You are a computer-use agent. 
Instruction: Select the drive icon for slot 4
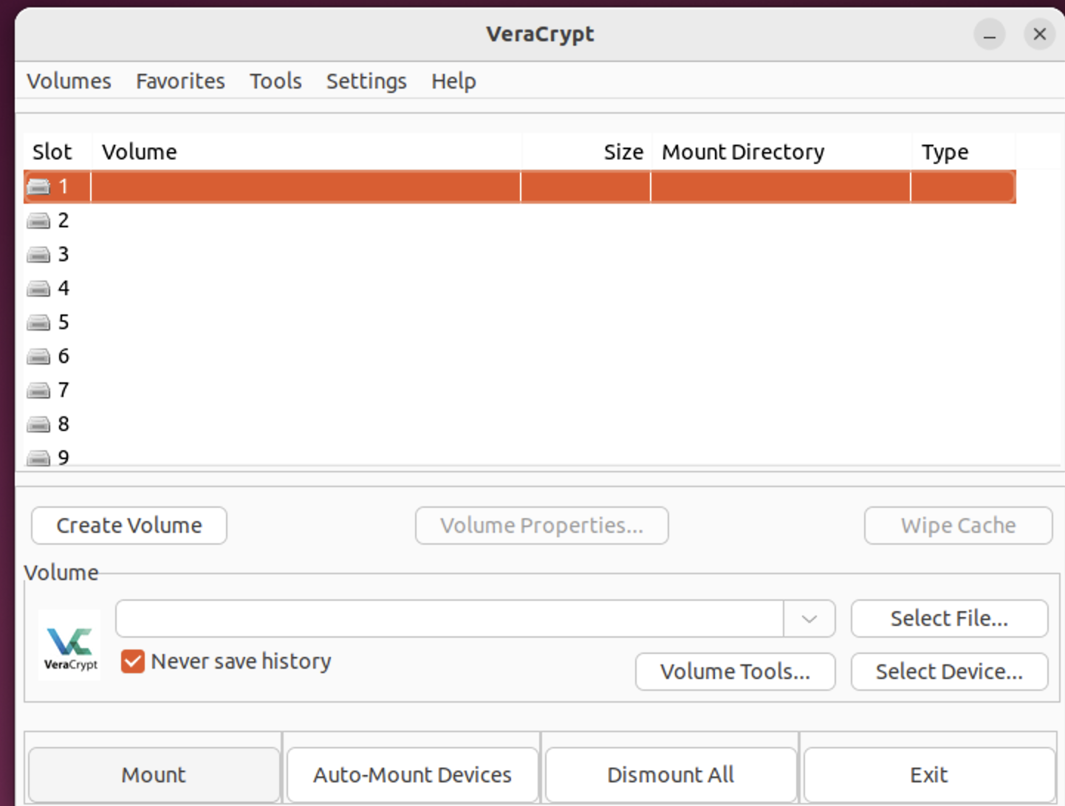38,289
